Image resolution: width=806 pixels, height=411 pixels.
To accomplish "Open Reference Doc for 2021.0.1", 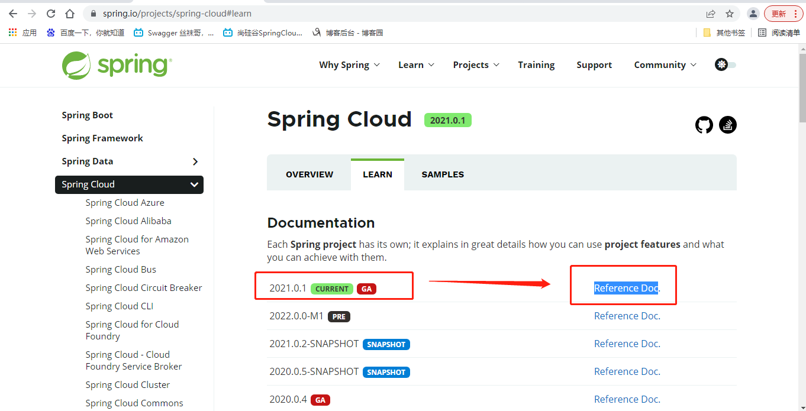I will pyautogui.click(x=627, y=288).
